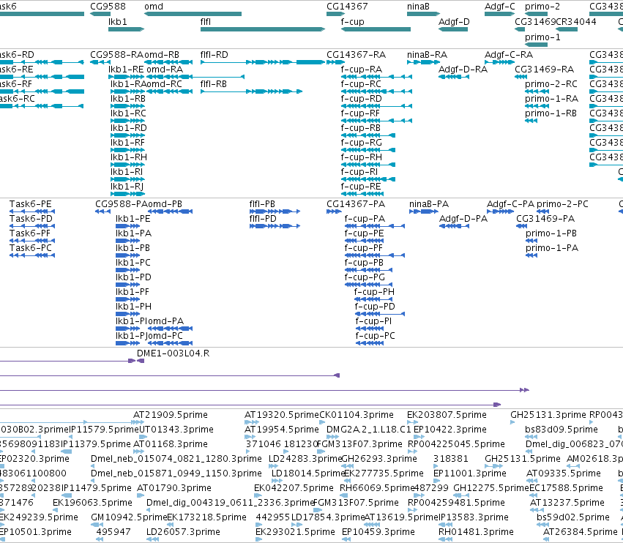623x543 pixels.
Task: Click the Adgf-C gene label
Action: [499, 7]
